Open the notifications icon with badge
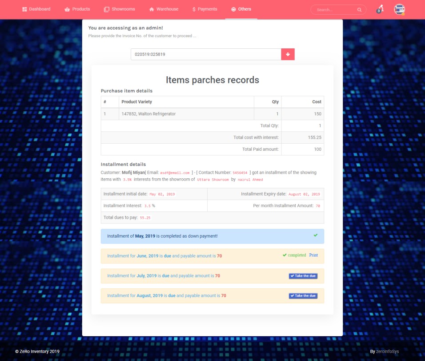 point(380,9)
